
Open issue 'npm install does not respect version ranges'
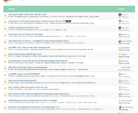[x=26, y=34]
